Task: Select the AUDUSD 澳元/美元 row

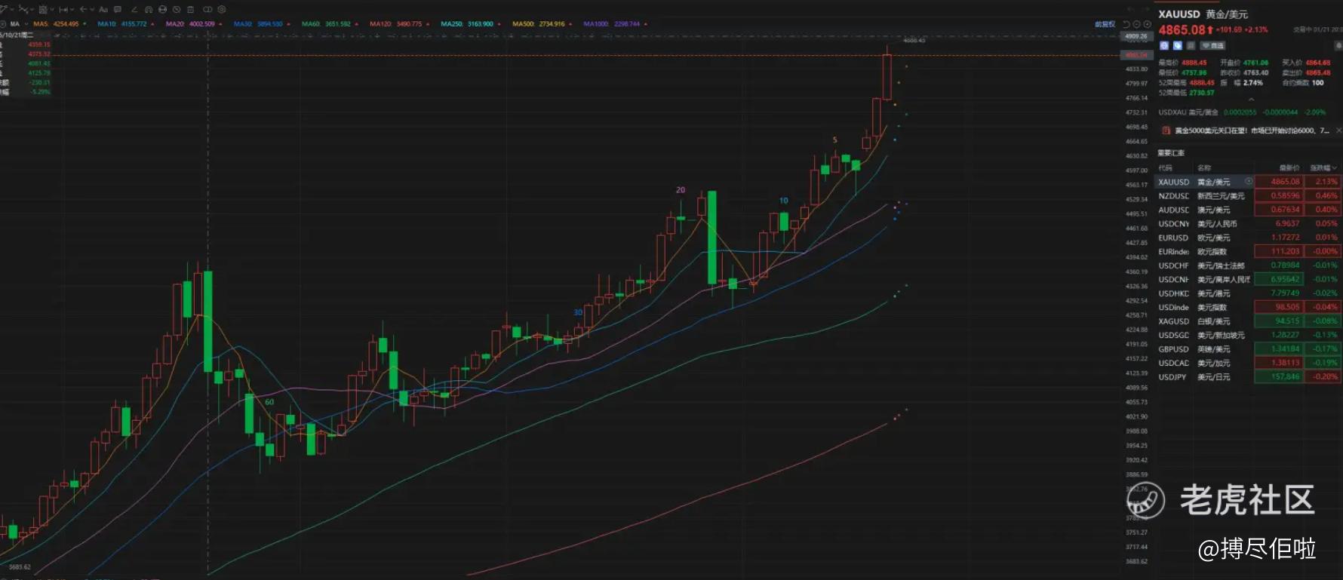Action: pos(1248,210)
